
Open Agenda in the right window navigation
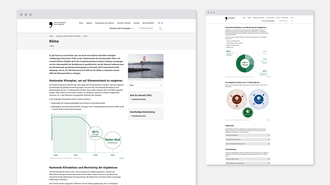pos(249,18)
